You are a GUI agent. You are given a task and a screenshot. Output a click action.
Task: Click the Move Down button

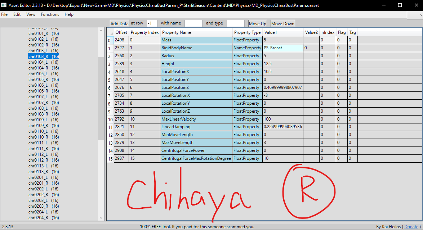(283, 23)
